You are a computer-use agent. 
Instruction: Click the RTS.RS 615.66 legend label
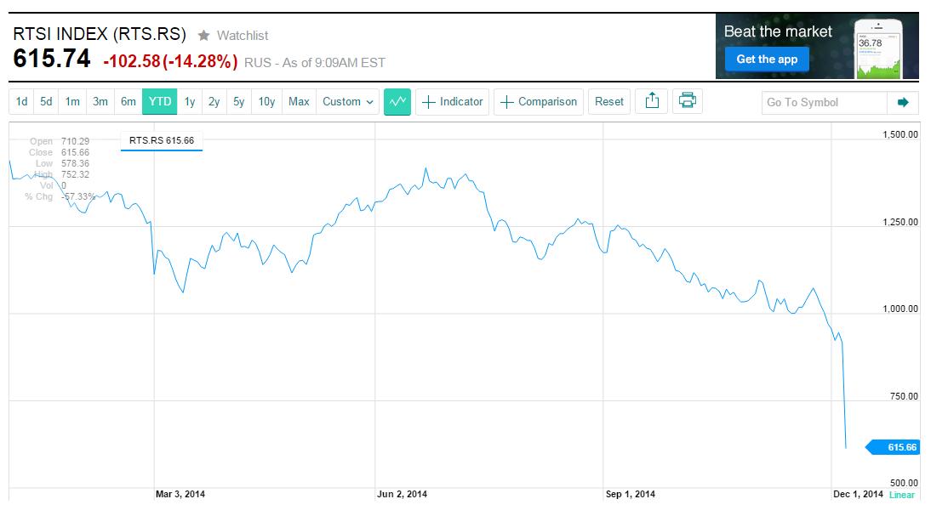pyautogui.click(x=162, y=140)
